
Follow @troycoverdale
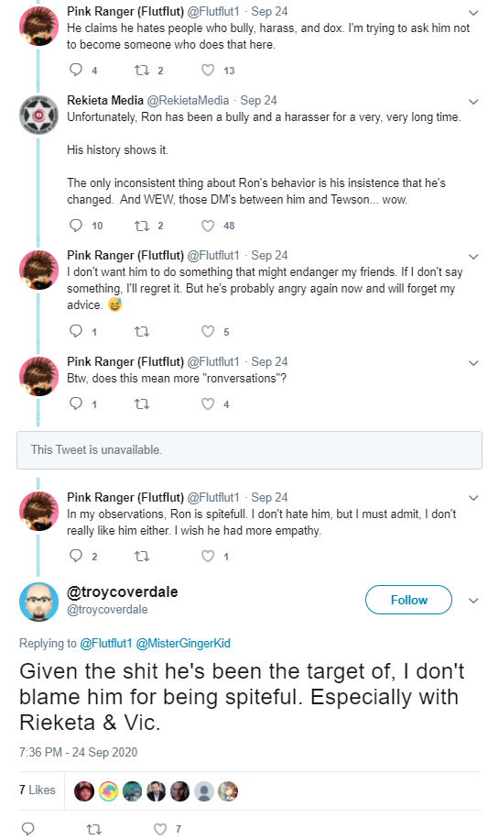tap(408, 600)
